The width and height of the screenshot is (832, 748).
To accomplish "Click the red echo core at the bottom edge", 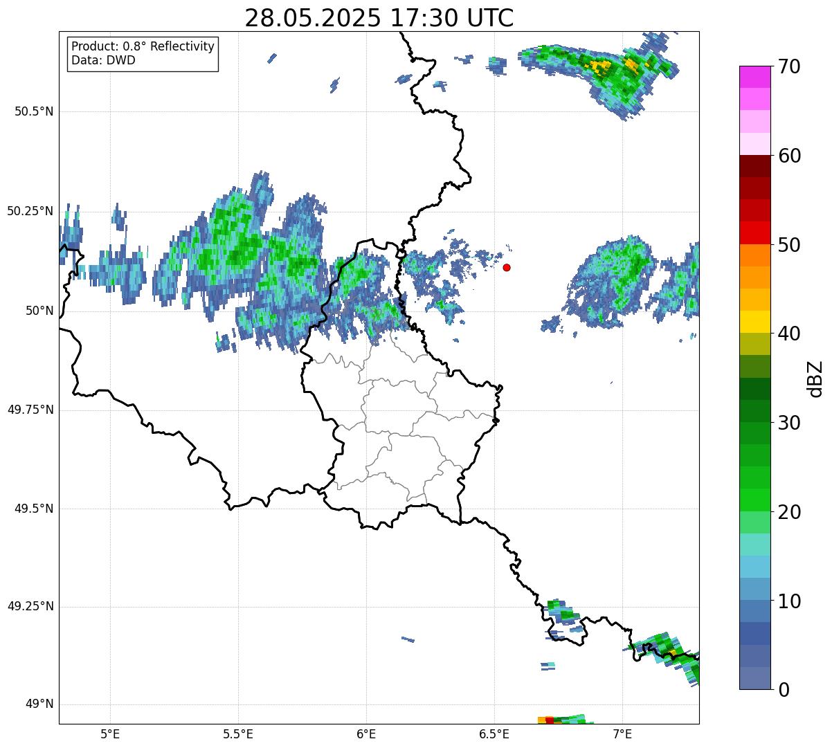I will 550,721.
